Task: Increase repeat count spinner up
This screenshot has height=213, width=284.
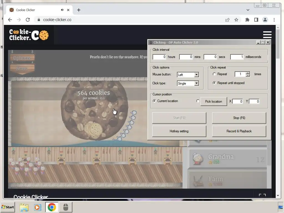Action: click(x=248, y=73)
